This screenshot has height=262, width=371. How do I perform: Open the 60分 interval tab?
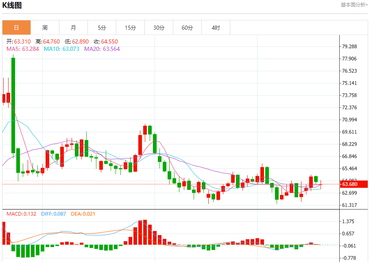pyautogui.click(x=188, y=28)
